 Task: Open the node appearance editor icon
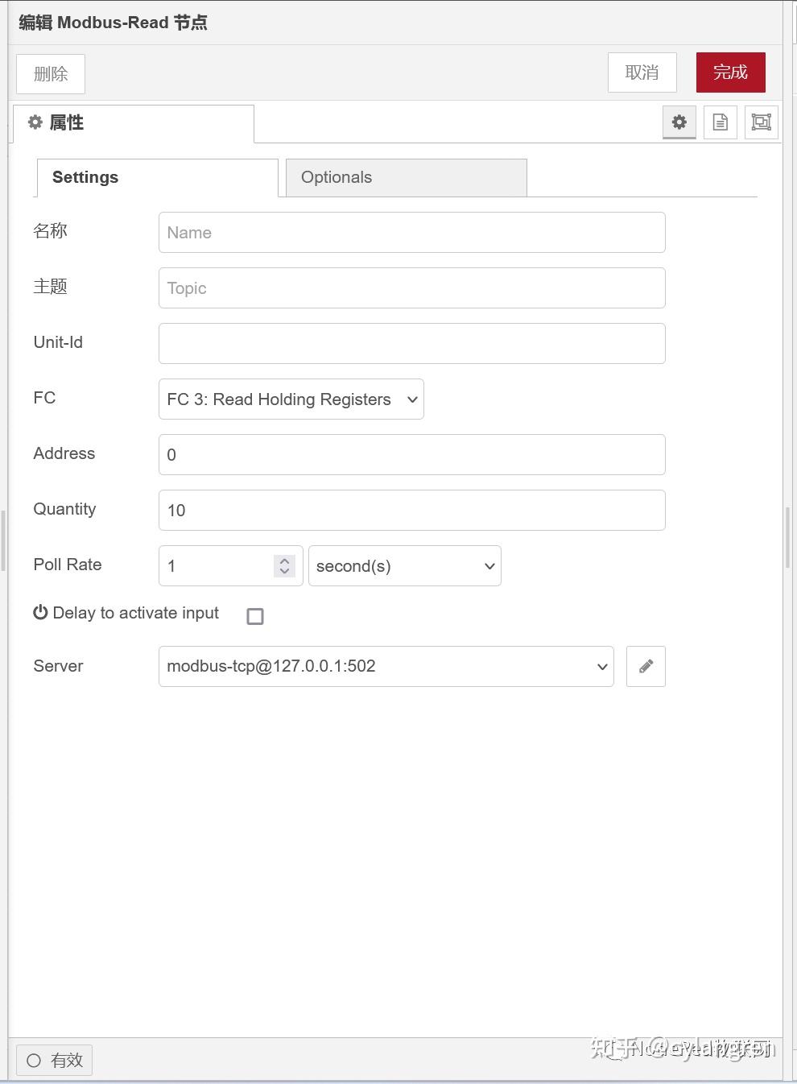(x=761, y=122)
